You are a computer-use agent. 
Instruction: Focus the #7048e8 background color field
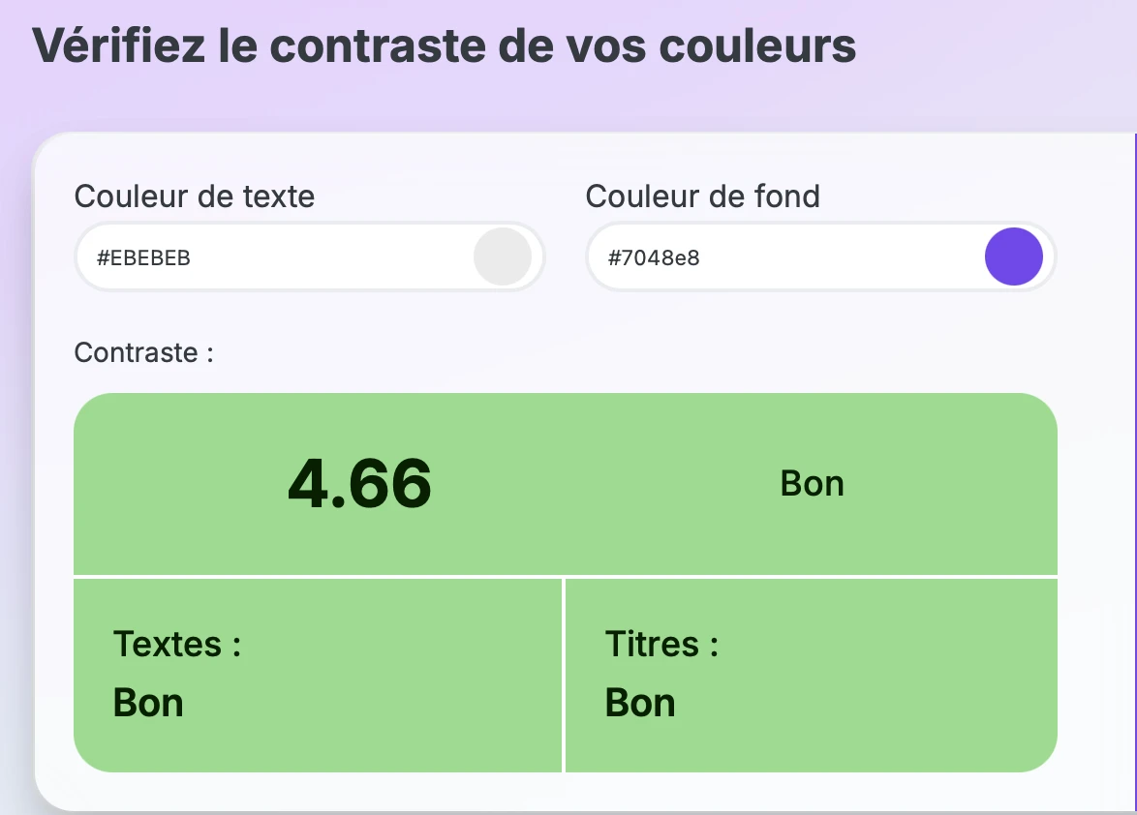click(x=775, y=257)
